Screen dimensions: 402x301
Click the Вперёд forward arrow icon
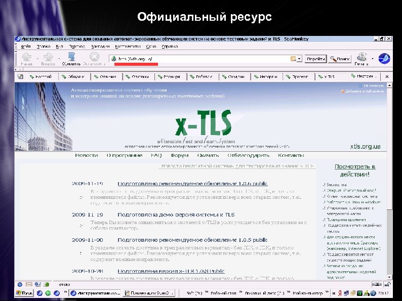tap(48, 57)
